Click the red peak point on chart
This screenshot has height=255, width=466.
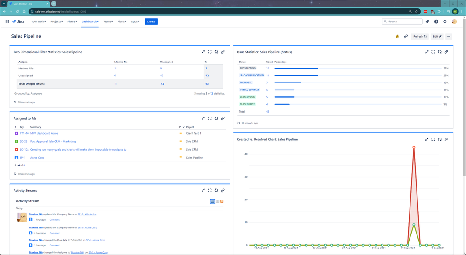click(x=414, y=147)
